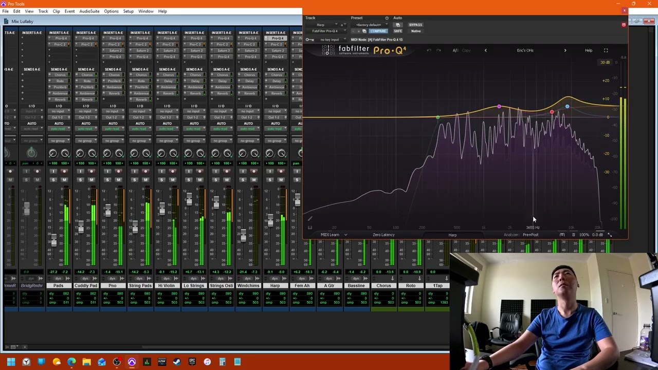Mute the Lo Strings track

click(x=200, y=180)
